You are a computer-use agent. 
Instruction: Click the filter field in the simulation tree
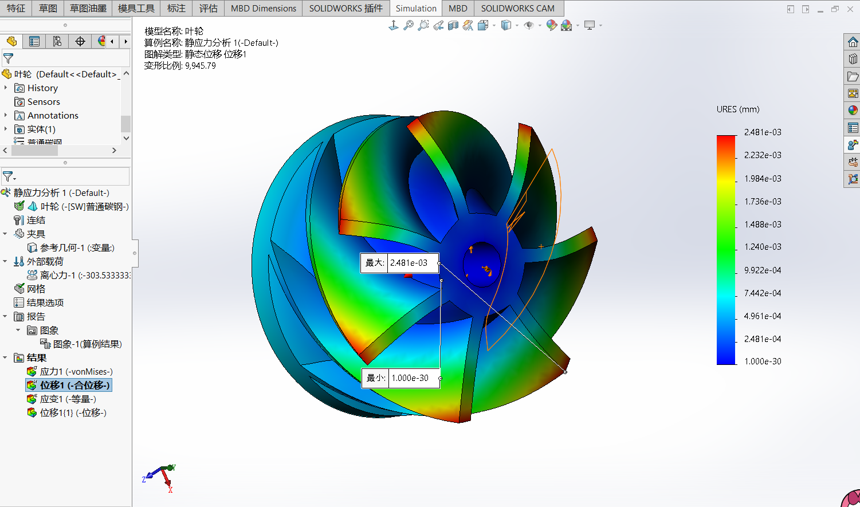click(65, 176)
